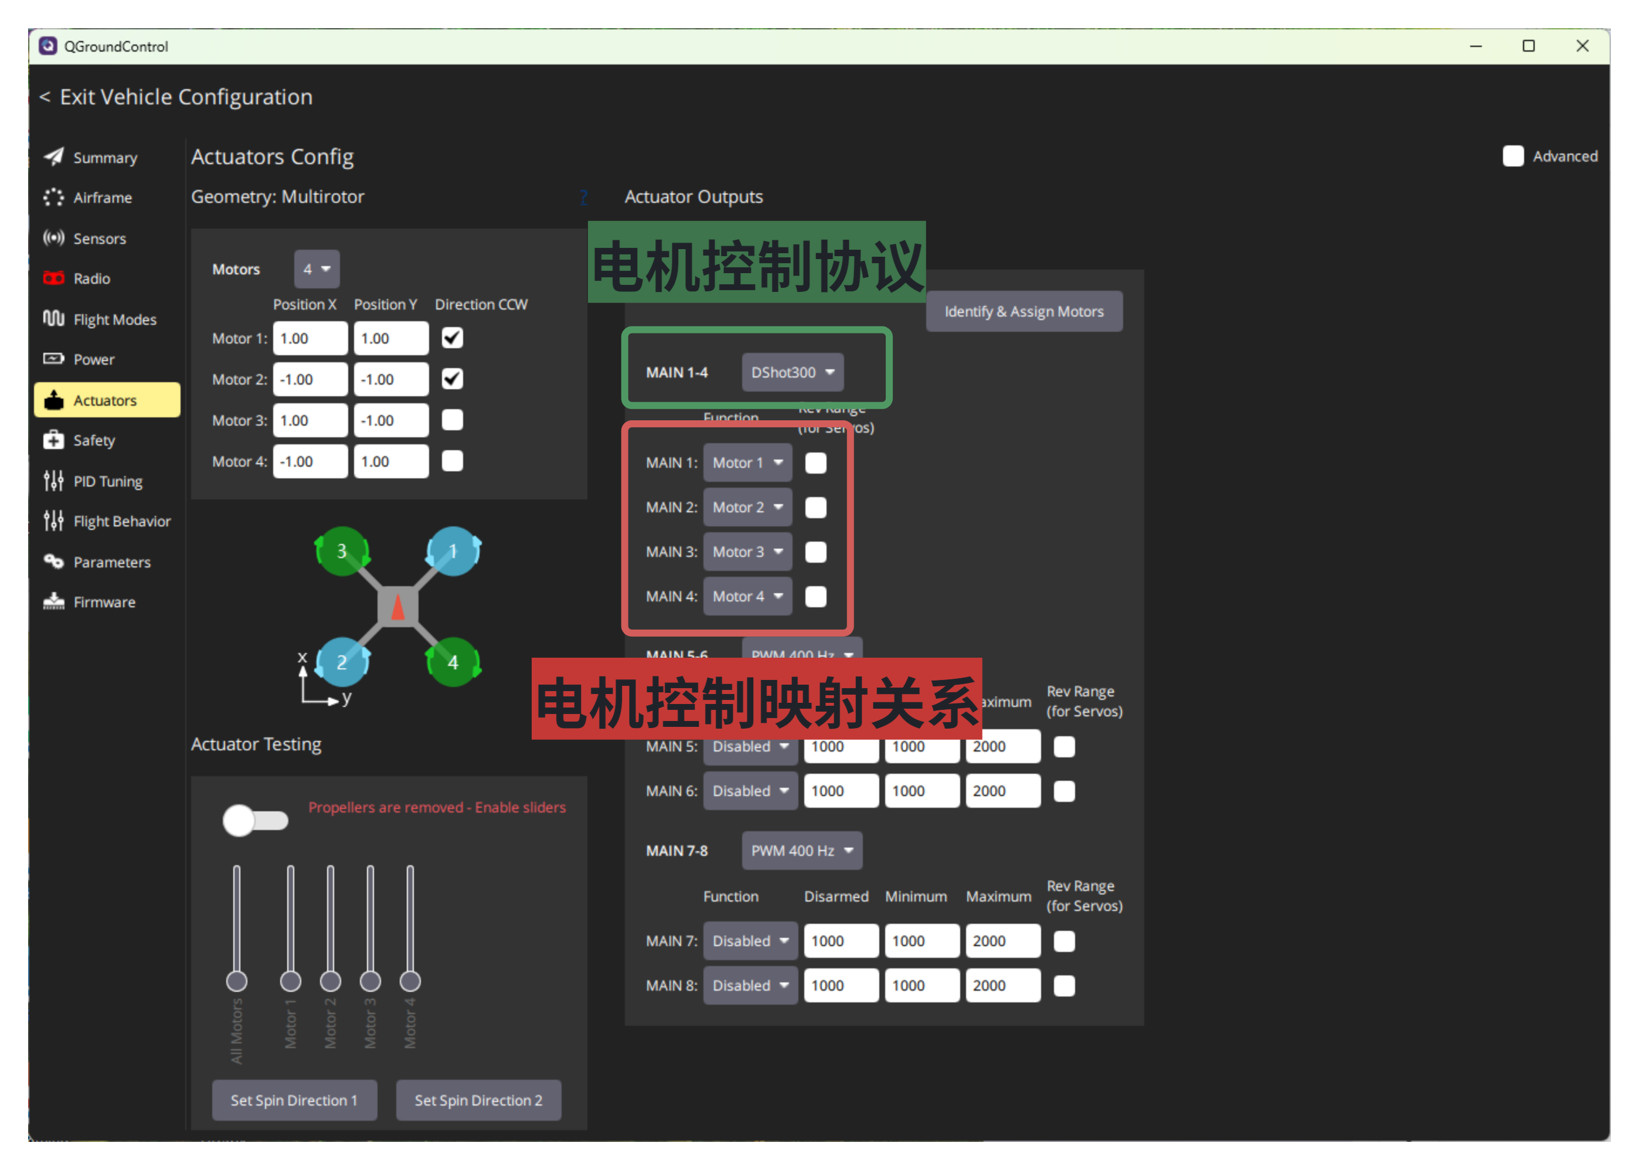Go to PID Tuning section

(107, 481)
